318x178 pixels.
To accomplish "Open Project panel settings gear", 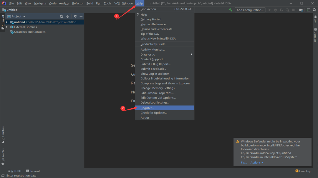I will coord(75,16).
